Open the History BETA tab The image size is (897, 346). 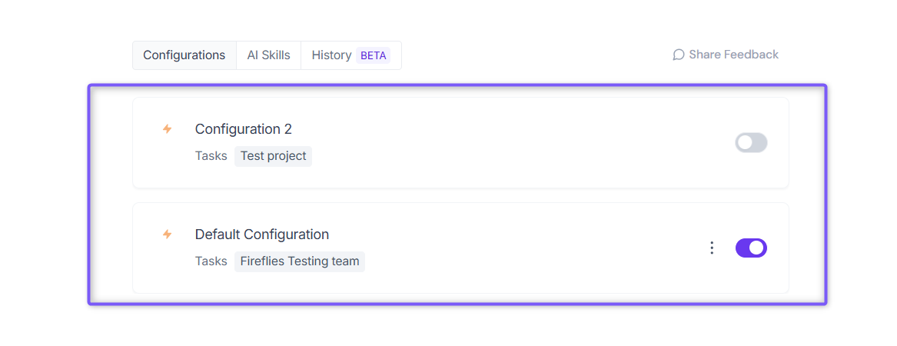351,55
